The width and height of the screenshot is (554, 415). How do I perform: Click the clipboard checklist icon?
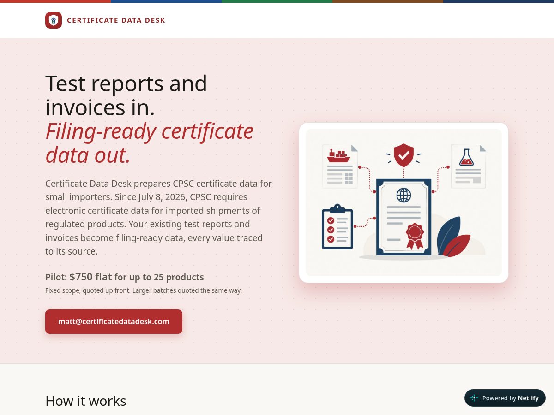point(337,227)
